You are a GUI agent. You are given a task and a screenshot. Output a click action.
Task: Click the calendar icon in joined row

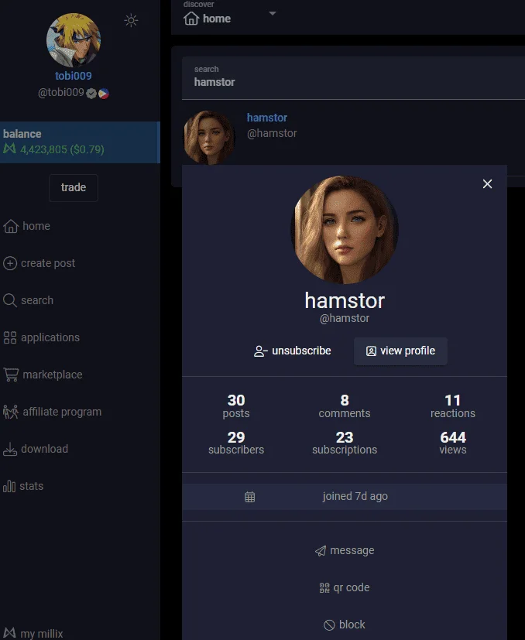(x=249, y=497)
